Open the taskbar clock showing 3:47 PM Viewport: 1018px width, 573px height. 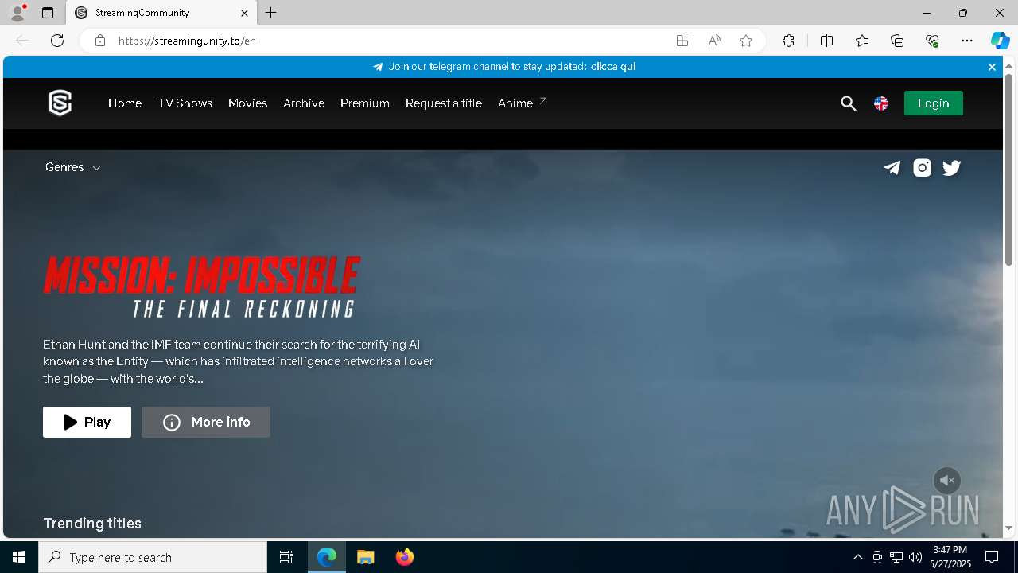[x=950, y=557]
